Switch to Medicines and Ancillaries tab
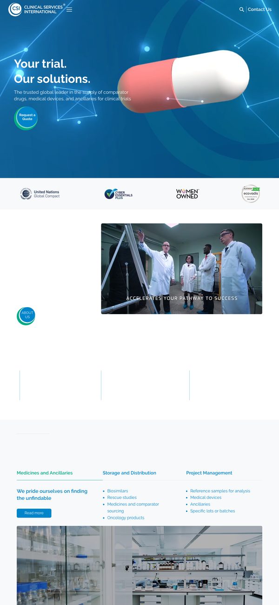The width and height of the screenshot is (279, 605). [x=45, y=473]
